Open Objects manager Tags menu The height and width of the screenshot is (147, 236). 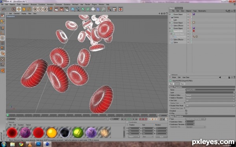click(x=195, y=11)
